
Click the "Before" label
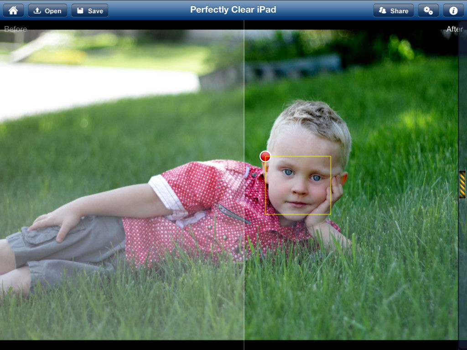pyautogui.click(x=16, y=29)
